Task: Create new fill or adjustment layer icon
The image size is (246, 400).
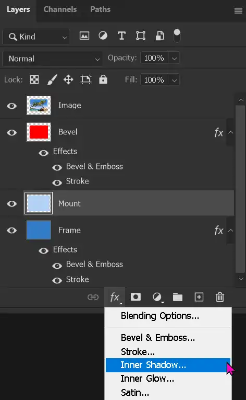Action: pos(157,297)
